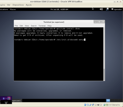The image size is (123, 107).
Task: Click the line 'No packages will be installed, upgraded, or removed.'
Action: [x=43, y=31]
